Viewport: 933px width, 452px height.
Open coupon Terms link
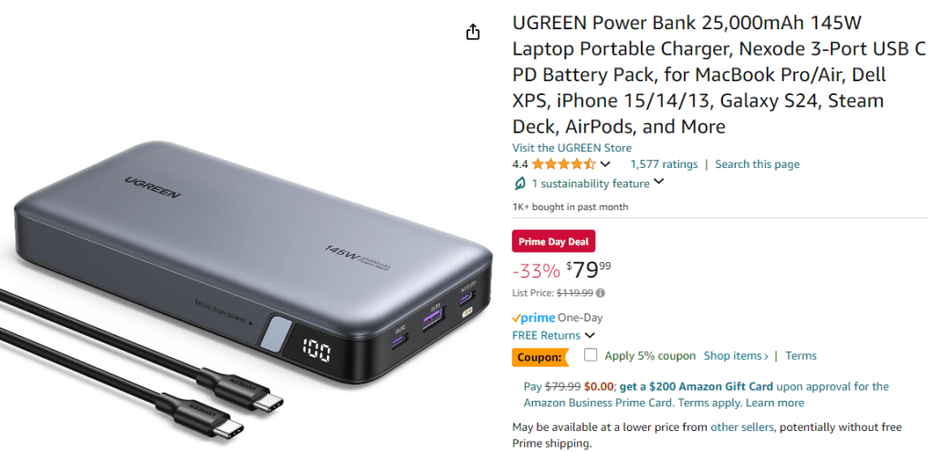point(801,356)
